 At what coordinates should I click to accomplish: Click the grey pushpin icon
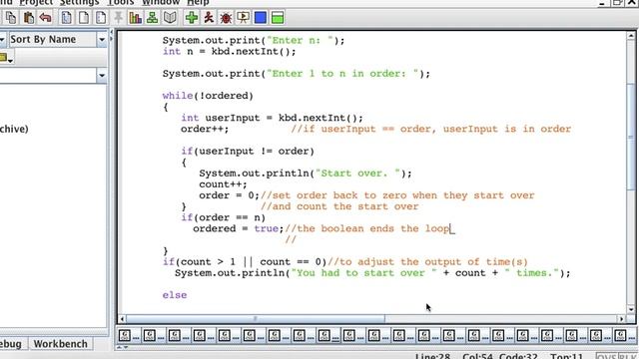coord(118,18)
